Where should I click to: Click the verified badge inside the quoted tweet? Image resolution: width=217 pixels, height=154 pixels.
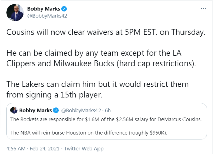55,110
